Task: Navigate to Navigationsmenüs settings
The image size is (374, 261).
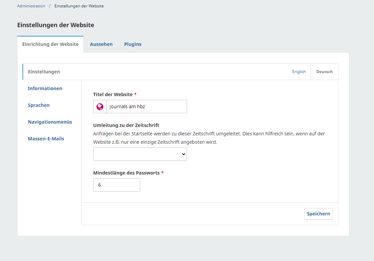Action: (50, 122)
